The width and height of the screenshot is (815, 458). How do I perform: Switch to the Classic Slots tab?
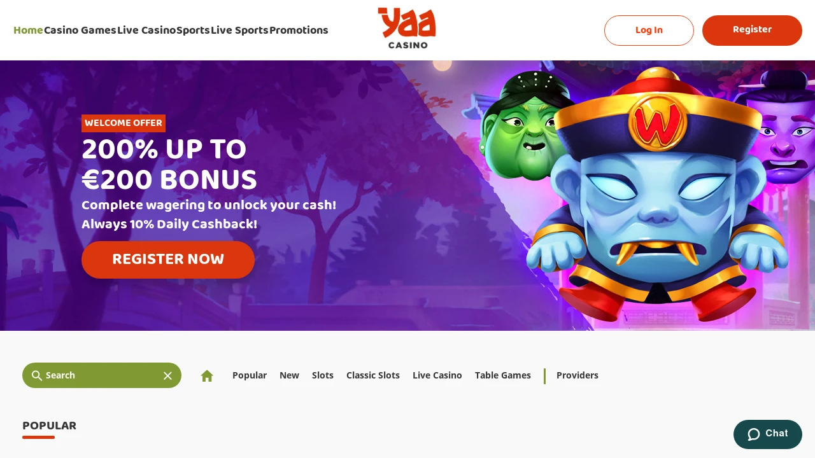[x=373, y=375]
